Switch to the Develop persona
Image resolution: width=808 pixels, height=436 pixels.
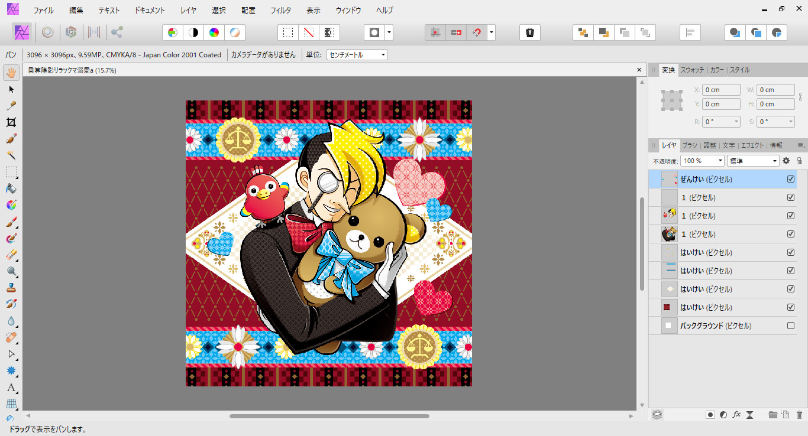[x=71, y=32]
